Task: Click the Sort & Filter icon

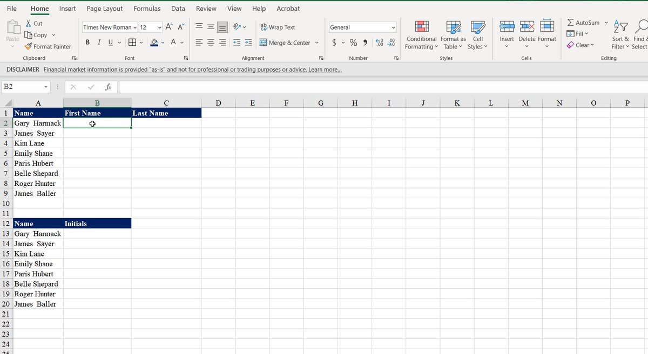Action: point(621,27)
